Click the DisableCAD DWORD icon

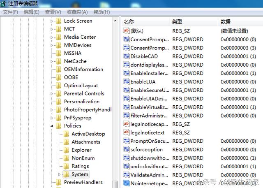point(126,56)
